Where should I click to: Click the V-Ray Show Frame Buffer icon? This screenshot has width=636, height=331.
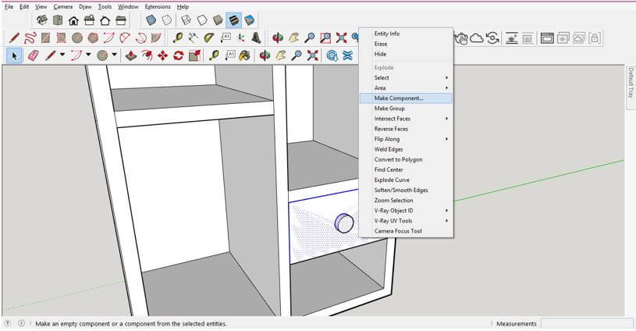pyautogui.click(x=547, y=38)
